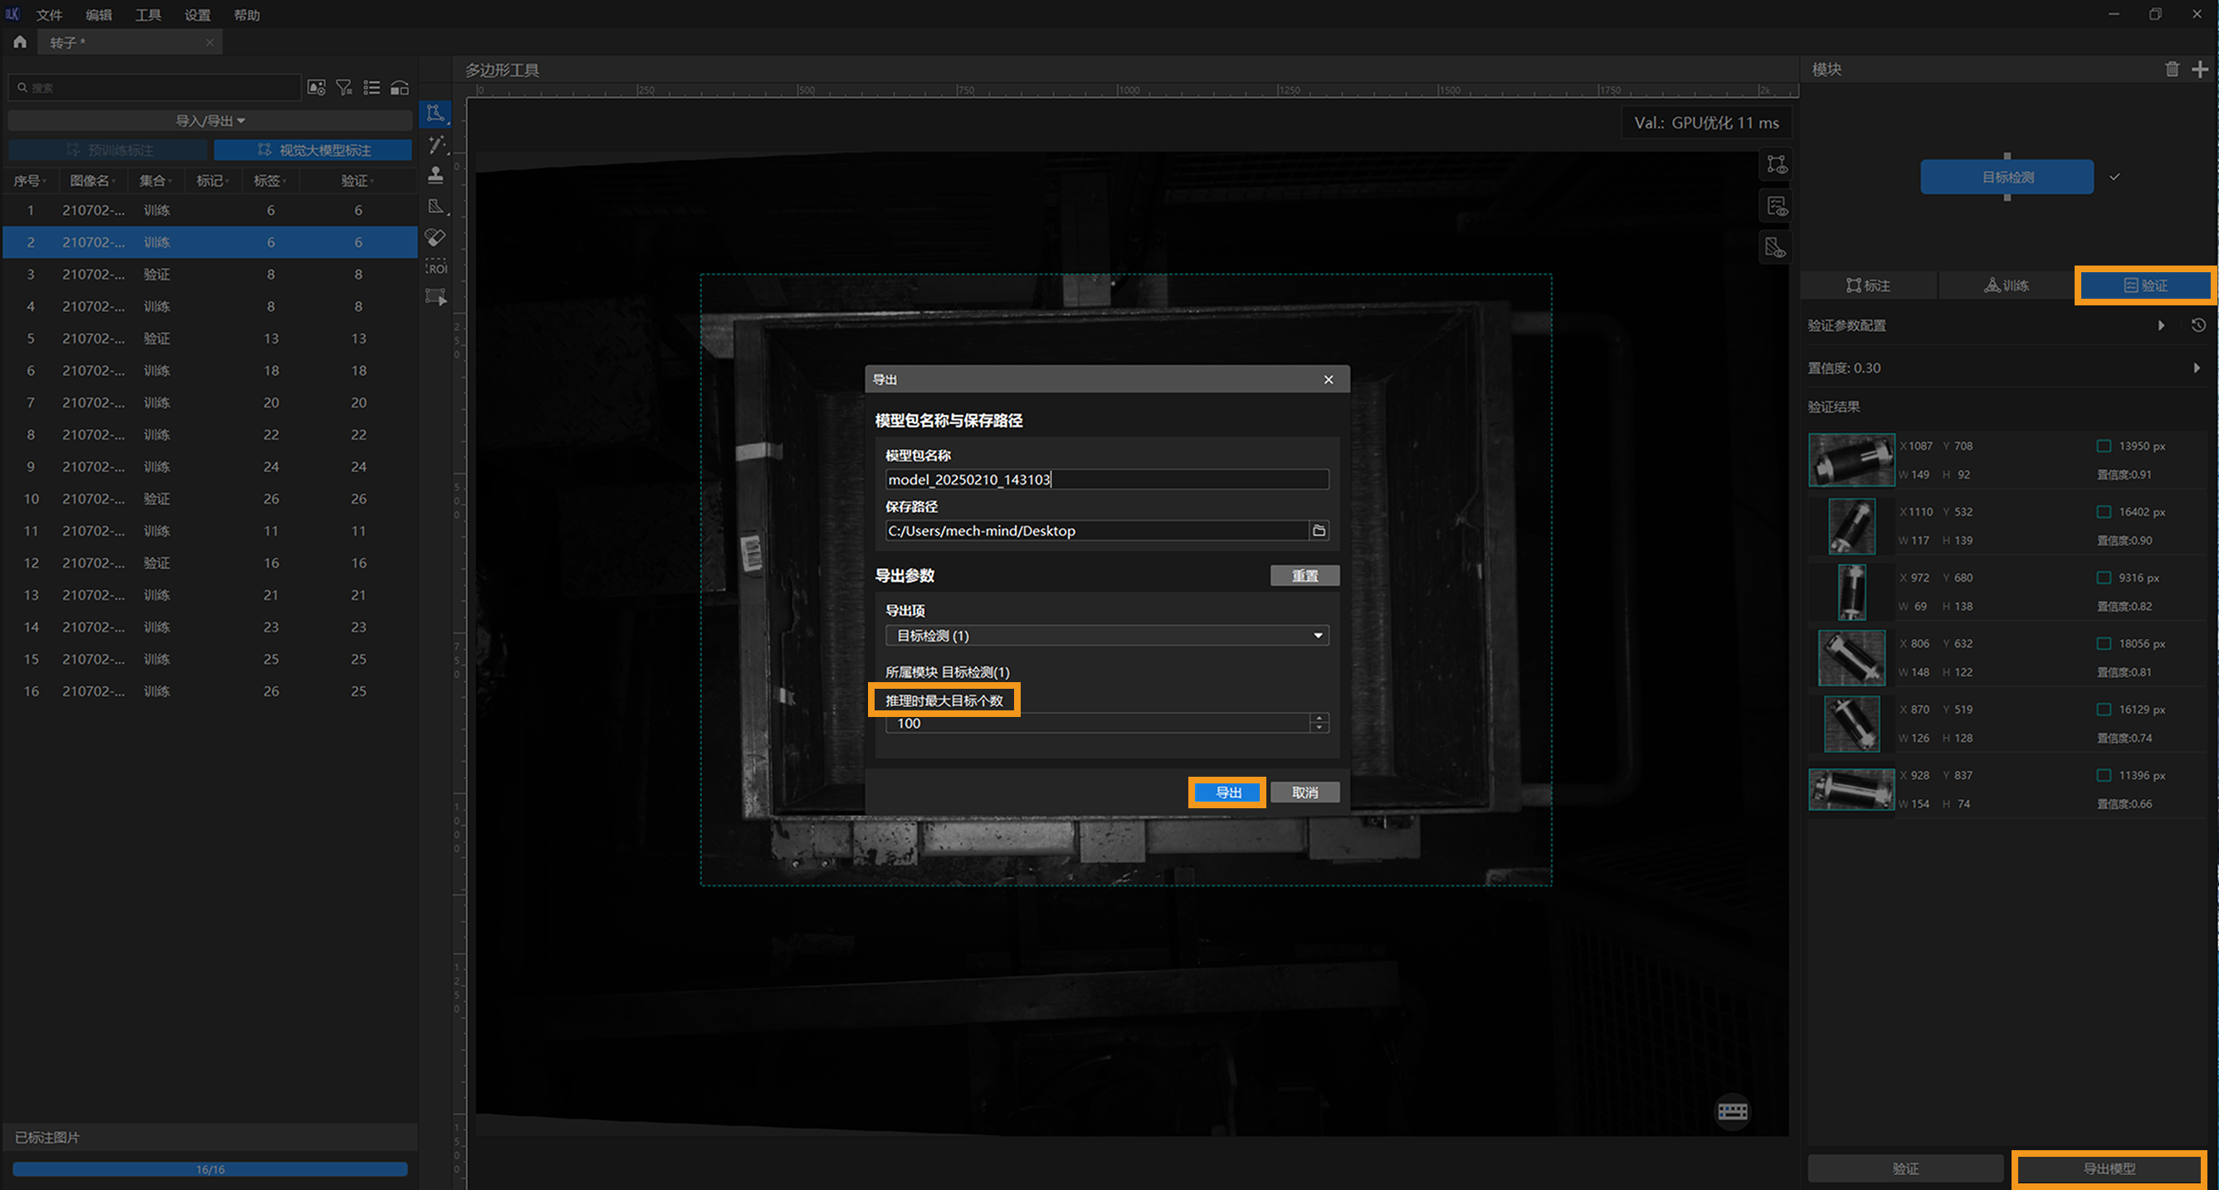Switch to the 训练 tab

[x=2007, y=285]
